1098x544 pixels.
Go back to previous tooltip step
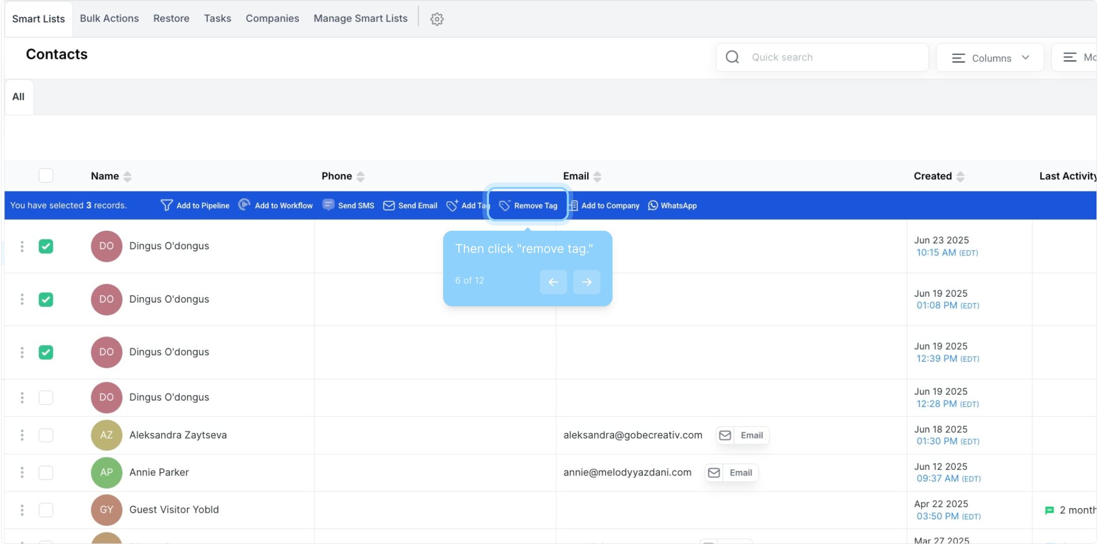(553, 282)
